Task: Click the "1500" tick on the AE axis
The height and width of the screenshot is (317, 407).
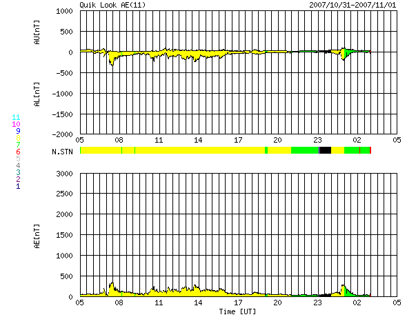Action: coord(65,235)
